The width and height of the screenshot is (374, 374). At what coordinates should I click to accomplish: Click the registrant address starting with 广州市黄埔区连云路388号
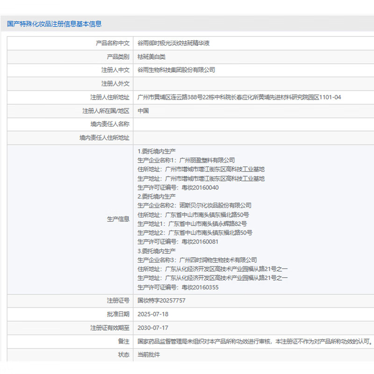(239, 97)
